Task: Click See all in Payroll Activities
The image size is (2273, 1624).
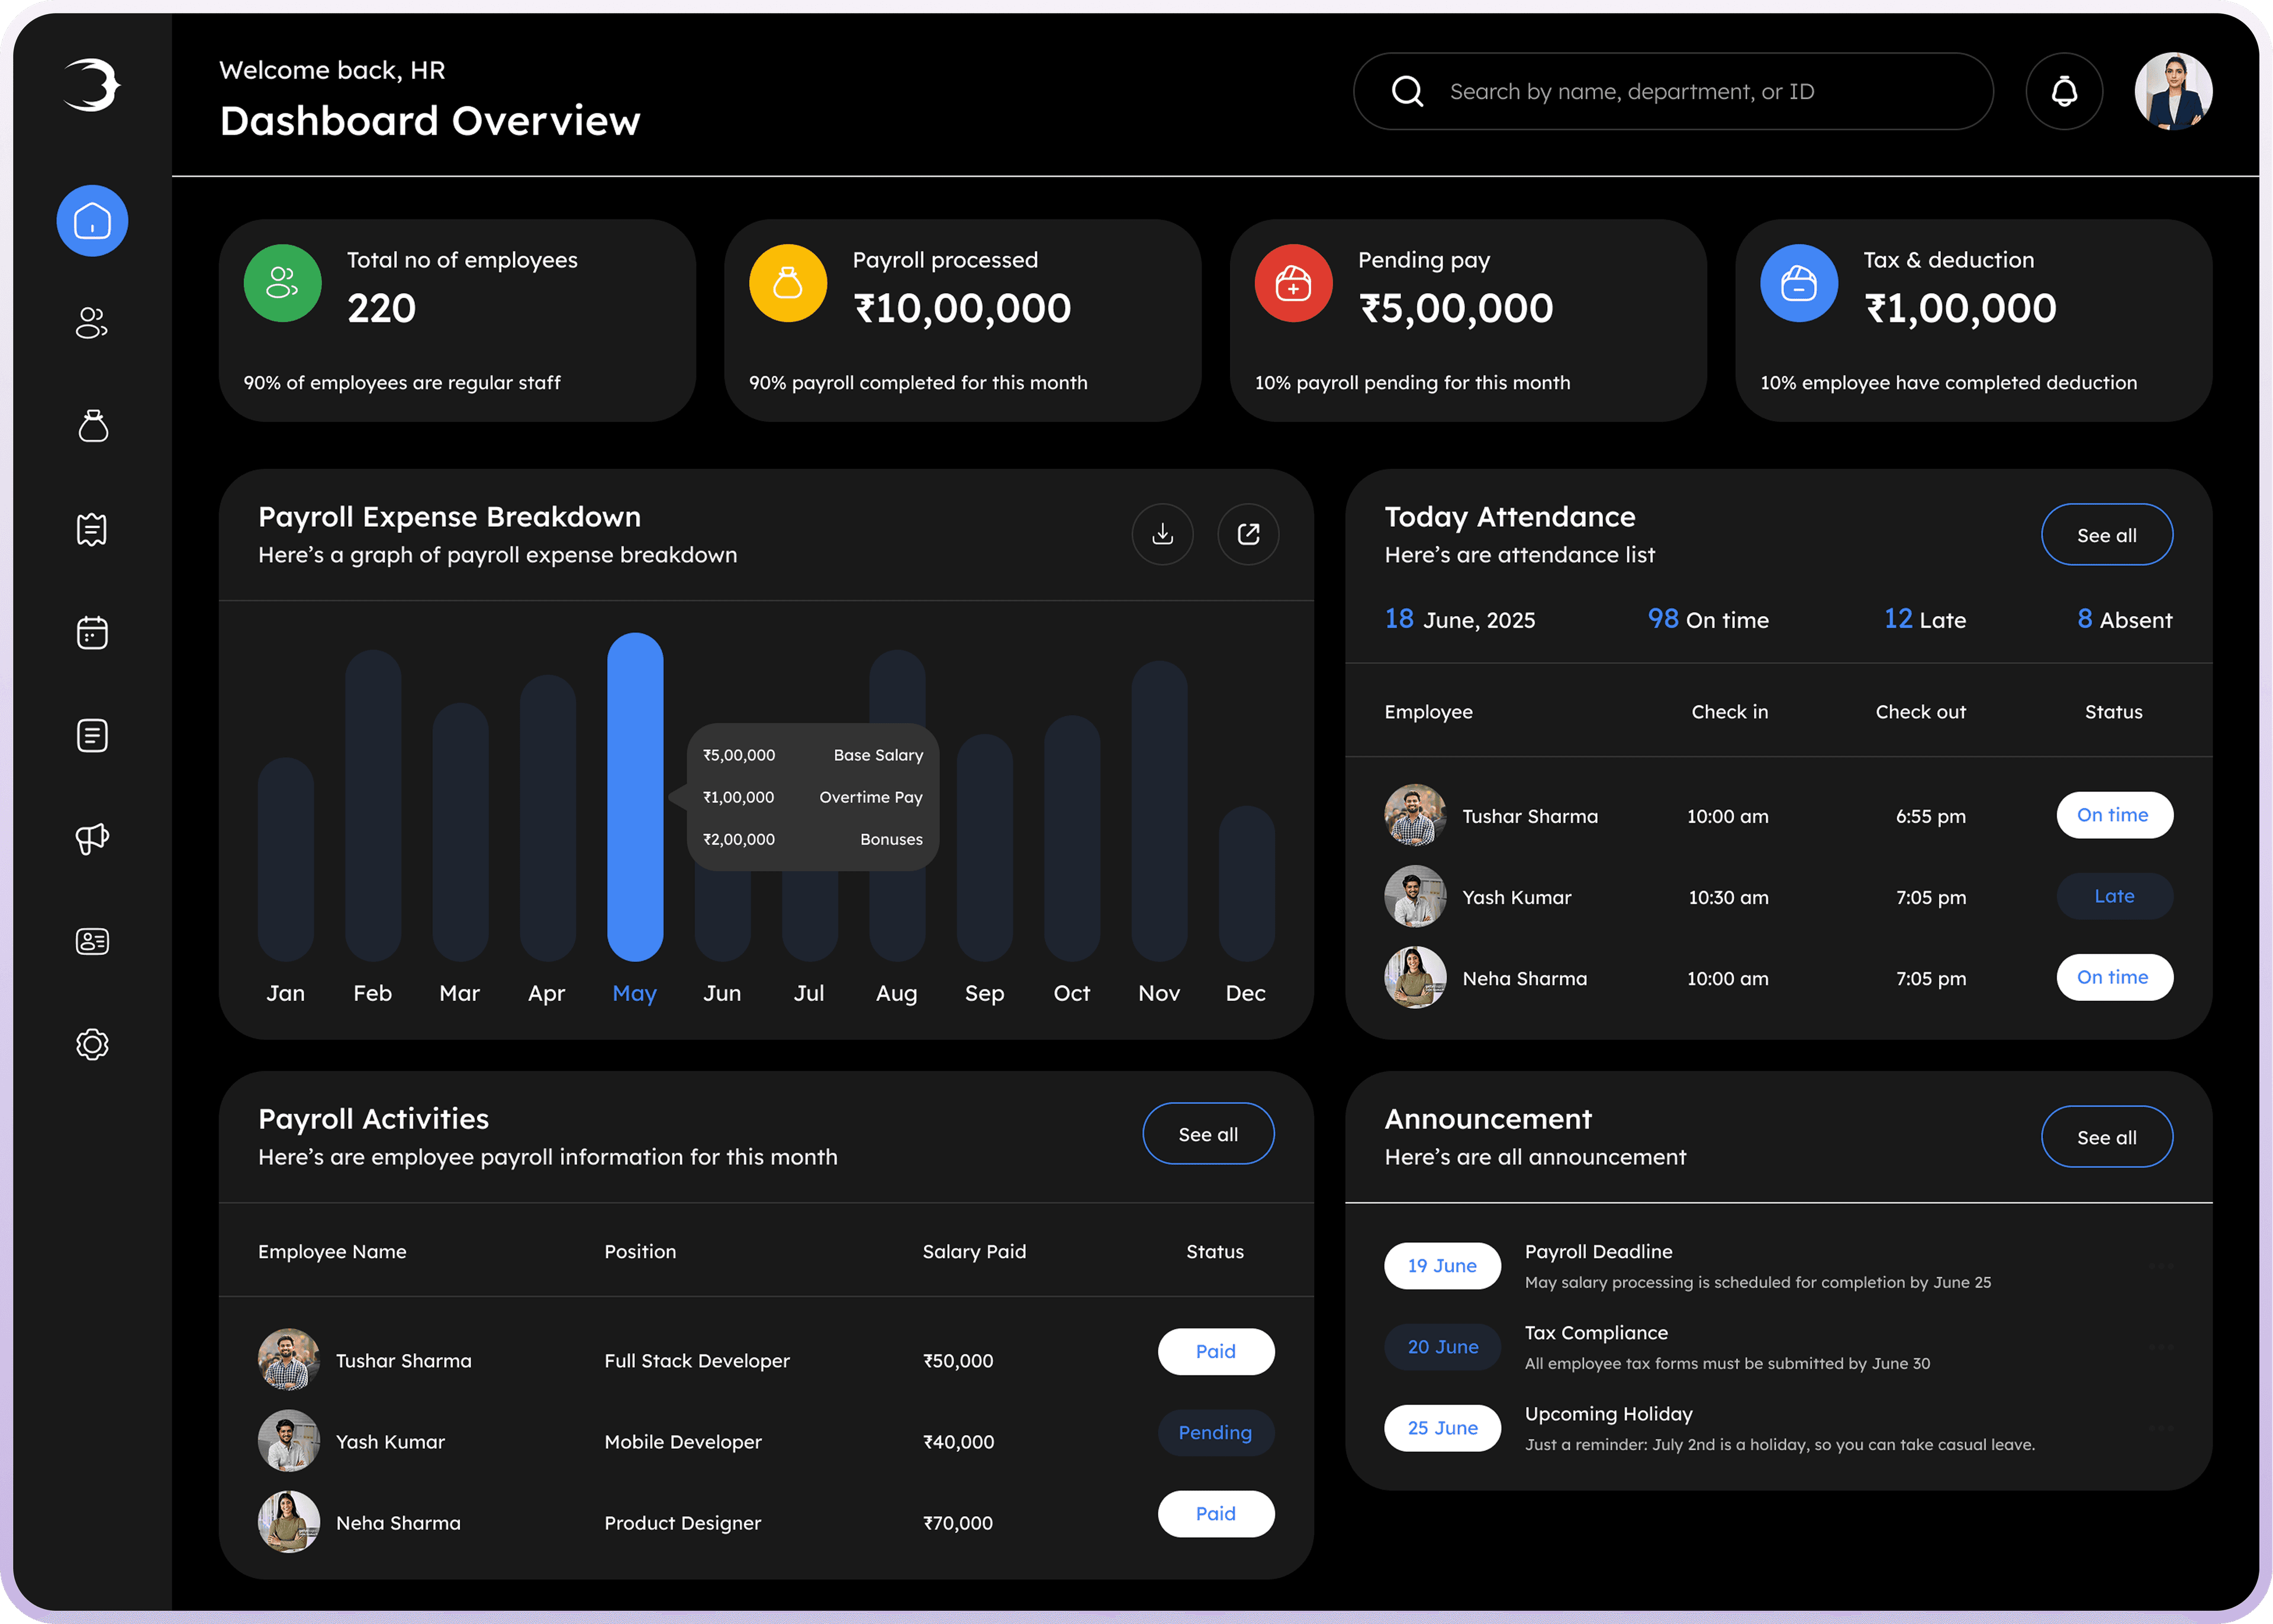Action: pos(1208,1134)
